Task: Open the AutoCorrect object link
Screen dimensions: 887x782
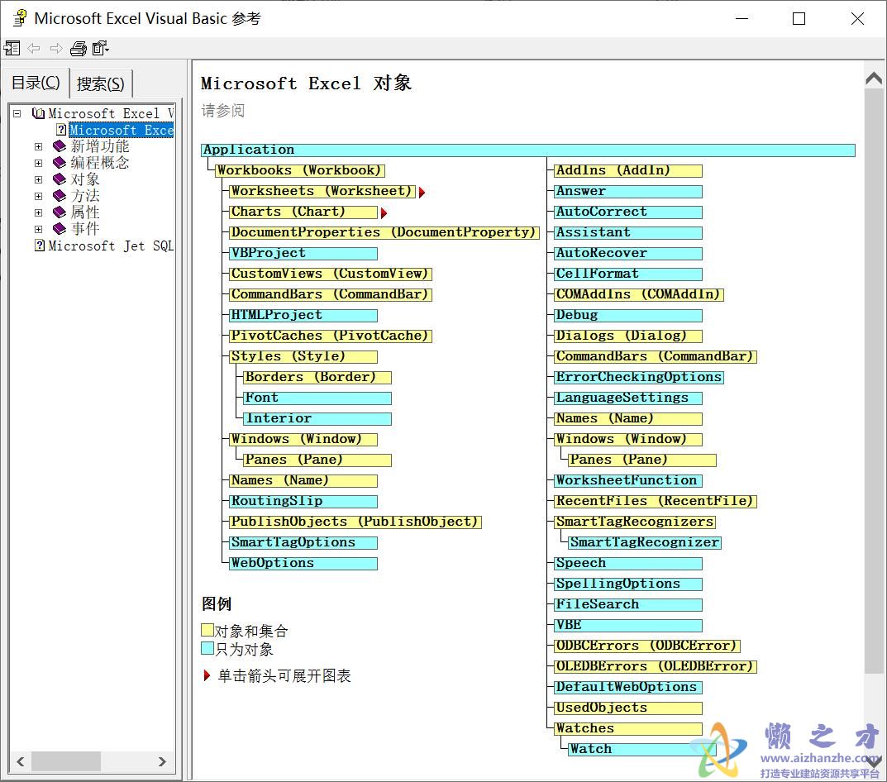Action: 628,212
